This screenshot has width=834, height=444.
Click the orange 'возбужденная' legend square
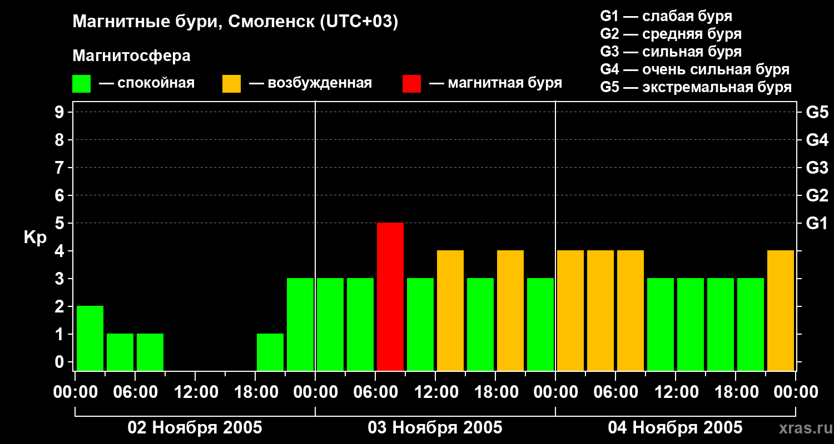(231, 84)
